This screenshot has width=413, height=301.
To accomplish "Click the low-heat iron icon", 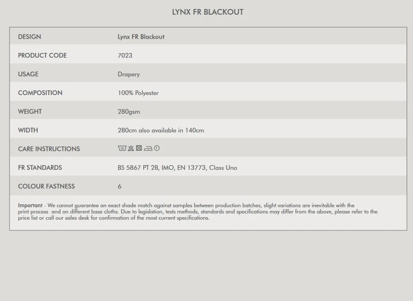I will [x=148, y=148].
